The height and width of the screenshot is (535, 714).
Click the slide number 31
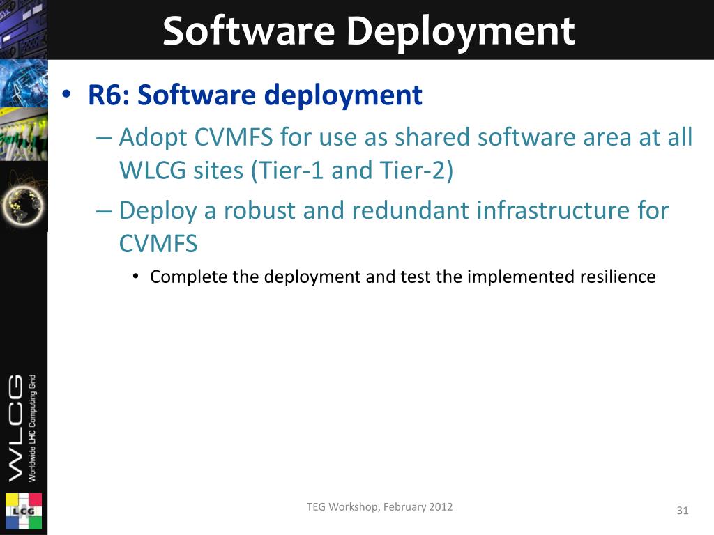point(682,511)
